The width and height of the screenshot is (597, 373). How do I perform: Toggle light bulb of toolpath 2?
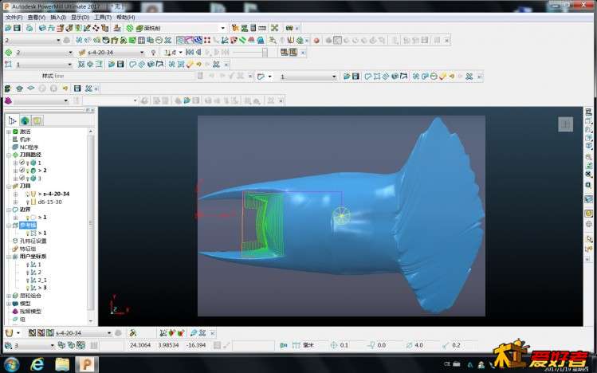(x=28, y=171)
